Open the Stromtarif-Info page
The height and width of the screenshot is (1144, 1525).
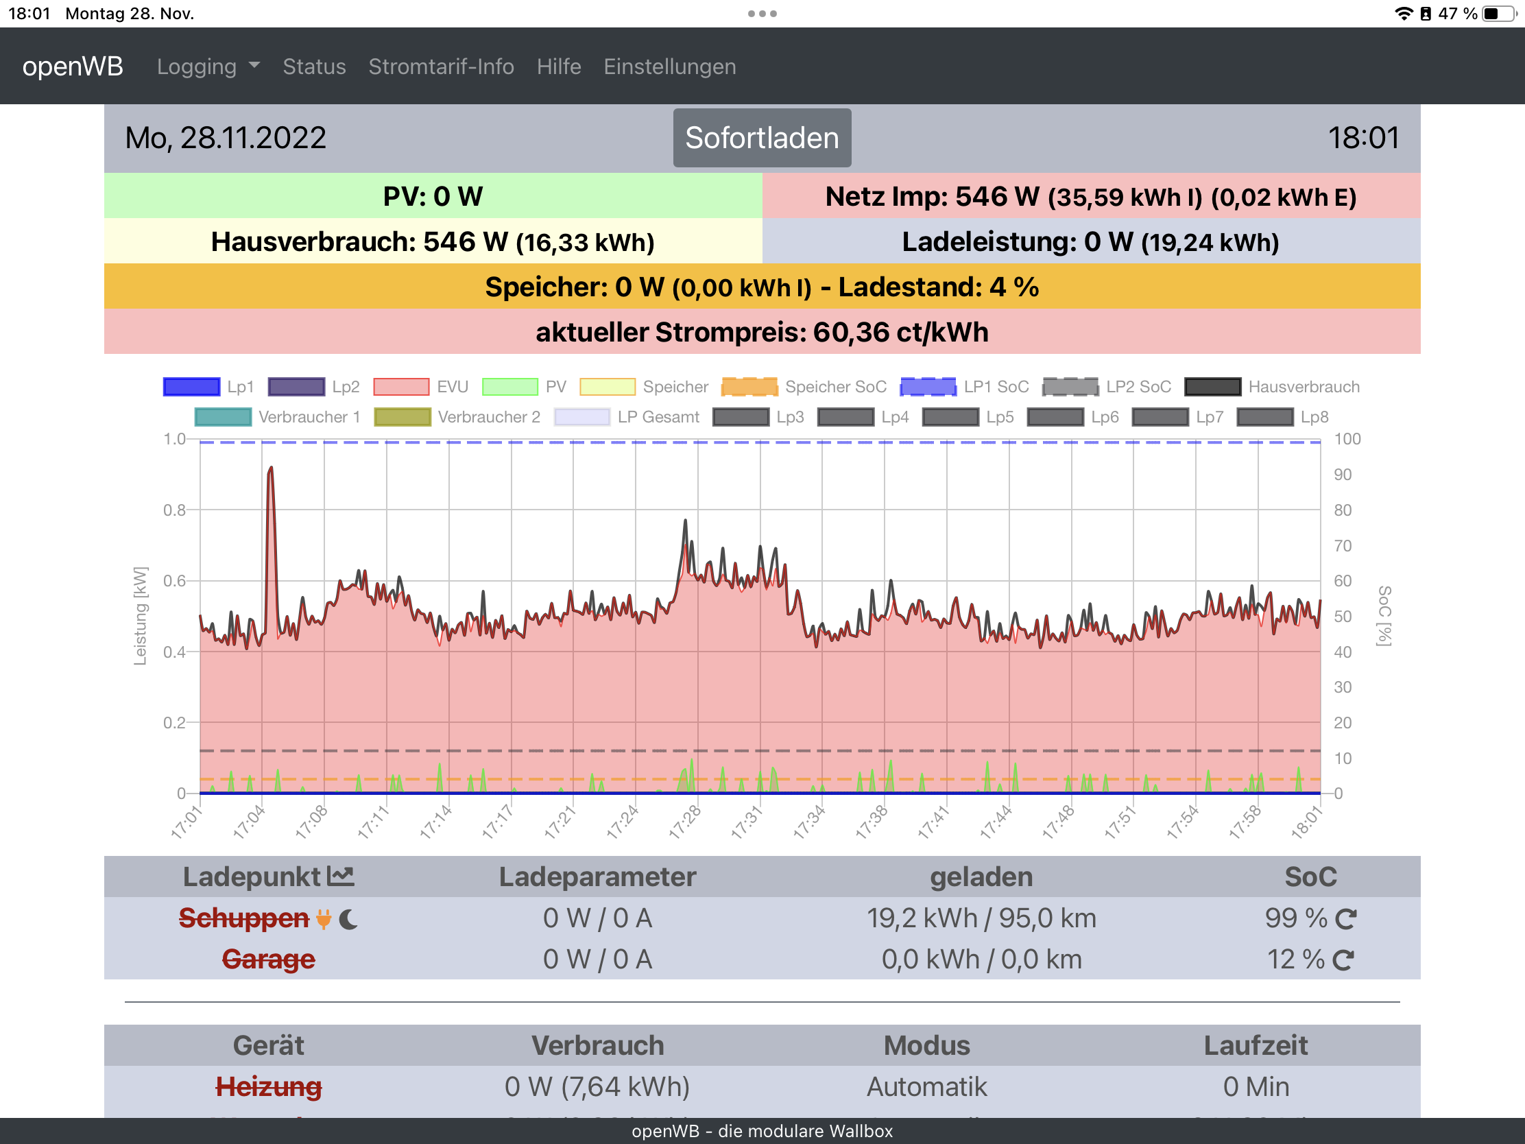441,67
